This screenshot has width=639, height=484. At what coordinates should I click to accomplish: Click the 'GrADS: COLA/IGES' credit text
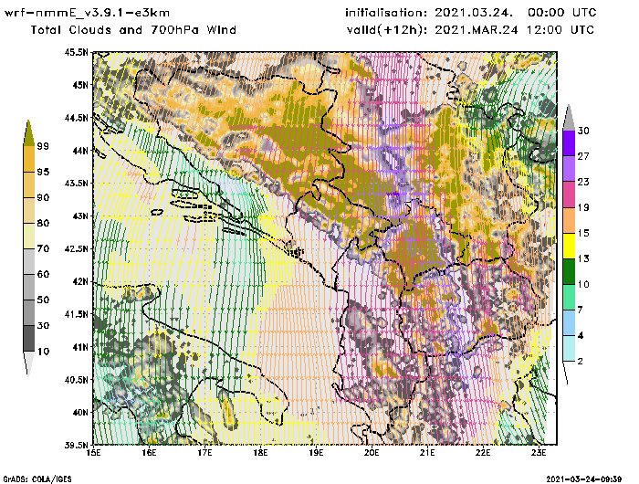(x=37, y=479)
